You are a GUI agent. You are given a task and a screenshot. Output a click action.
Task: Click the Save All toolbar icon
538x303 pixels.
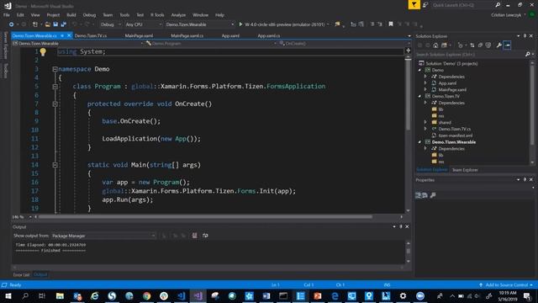64,24
